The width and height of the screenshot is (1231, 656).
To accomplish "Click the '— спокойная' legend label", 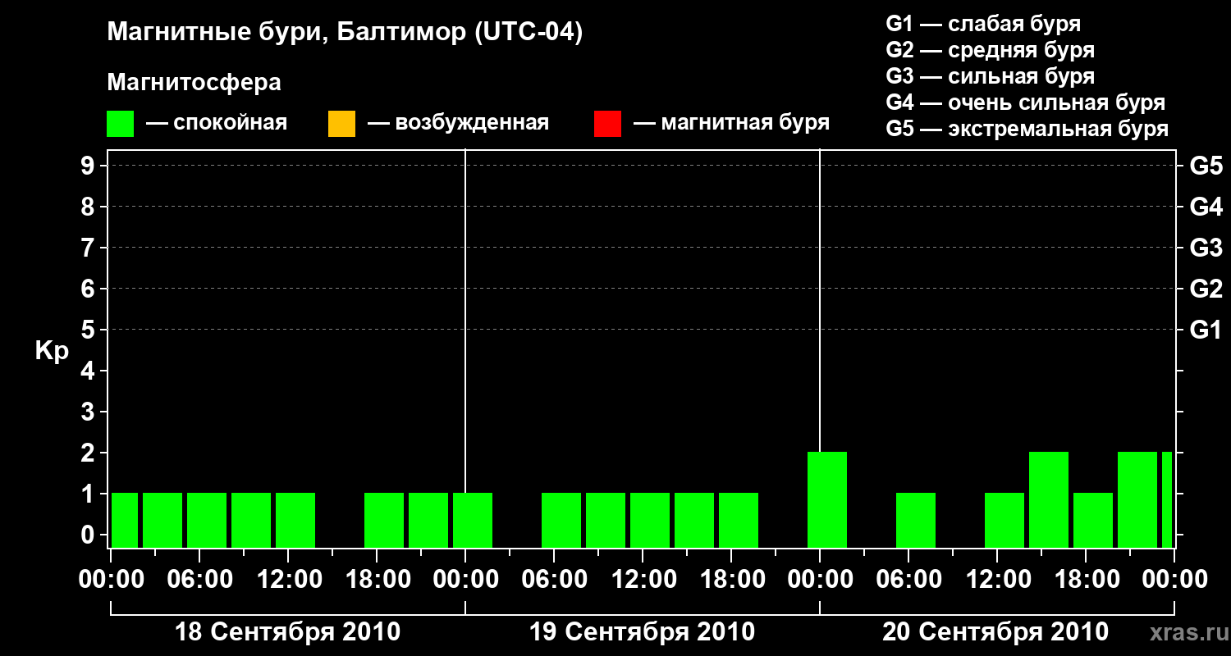I will [217, 124].
